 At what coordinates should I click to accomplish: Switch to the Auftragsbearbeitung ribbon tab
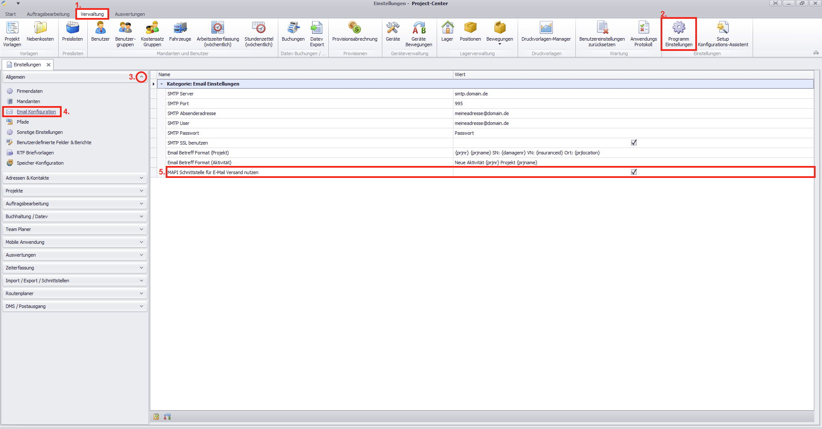pyautogui.click(x=48, y=14)
